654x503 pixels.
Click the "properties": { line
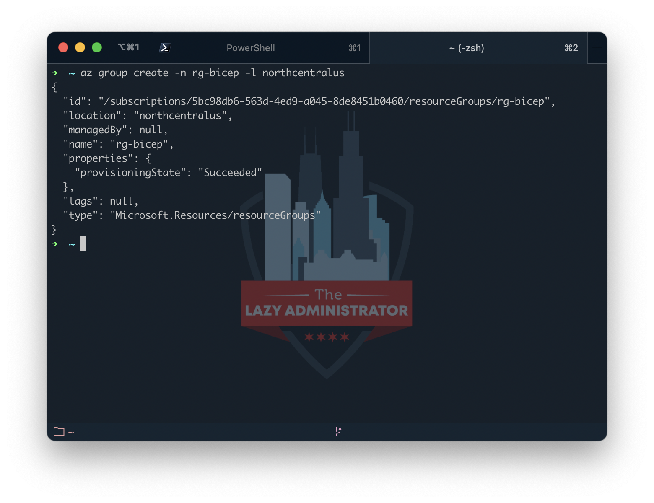pos(107,158)
